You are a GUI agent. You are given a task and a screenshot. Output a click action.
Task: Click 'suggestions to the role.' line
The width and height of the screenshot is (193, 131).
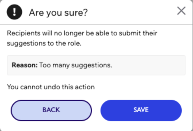[x=44, y=43]
